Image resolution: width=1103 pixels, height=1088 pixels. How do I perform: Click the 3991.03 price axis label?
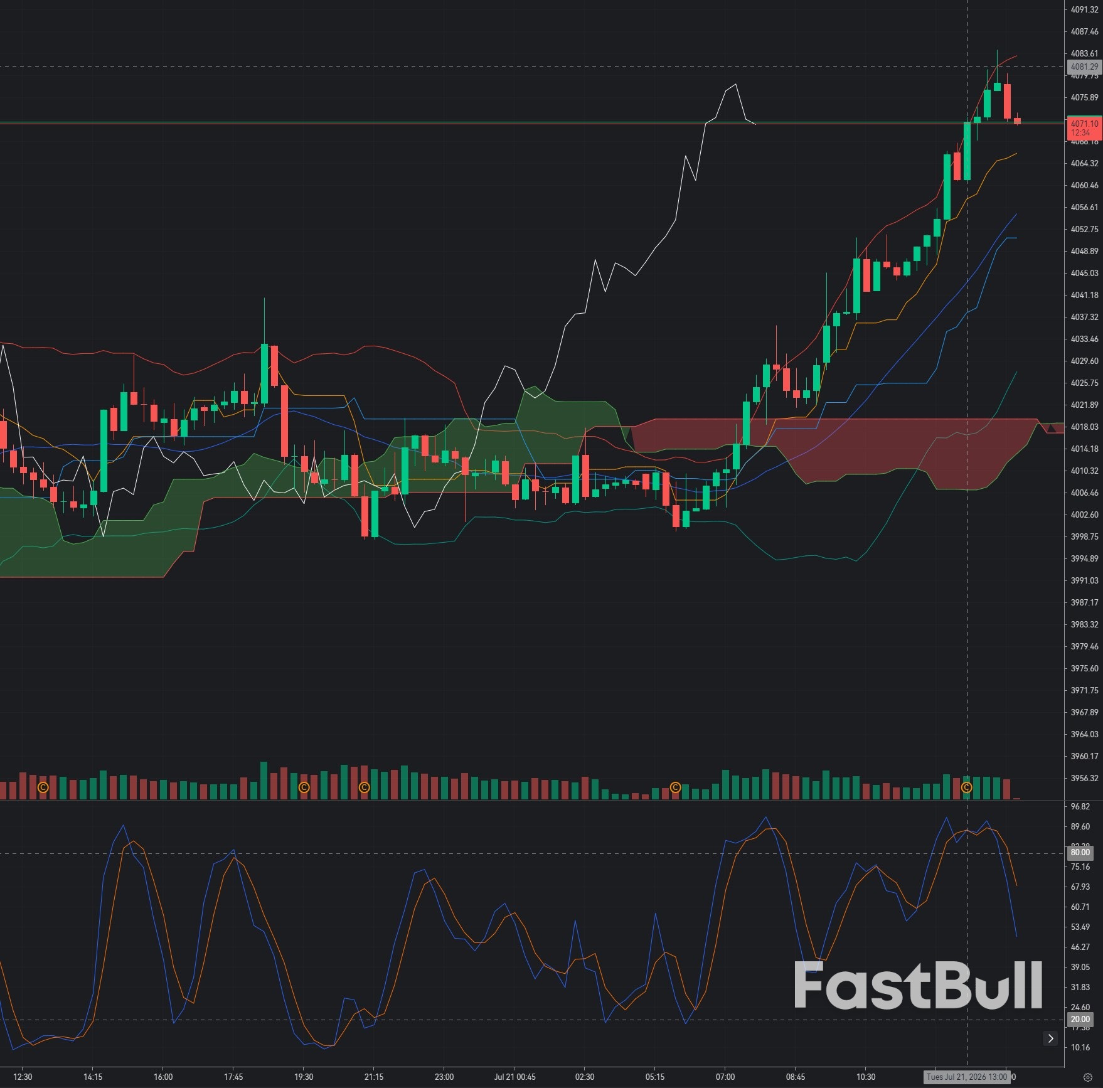[x=1084, y=580]
